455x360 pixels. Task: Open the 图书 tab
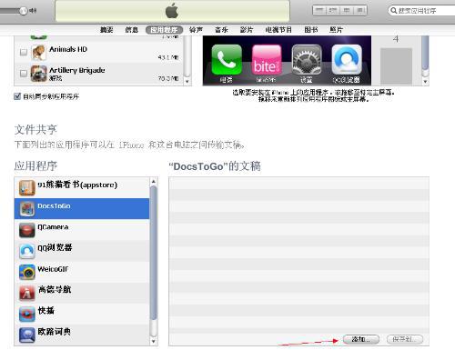tap(311, 30)
